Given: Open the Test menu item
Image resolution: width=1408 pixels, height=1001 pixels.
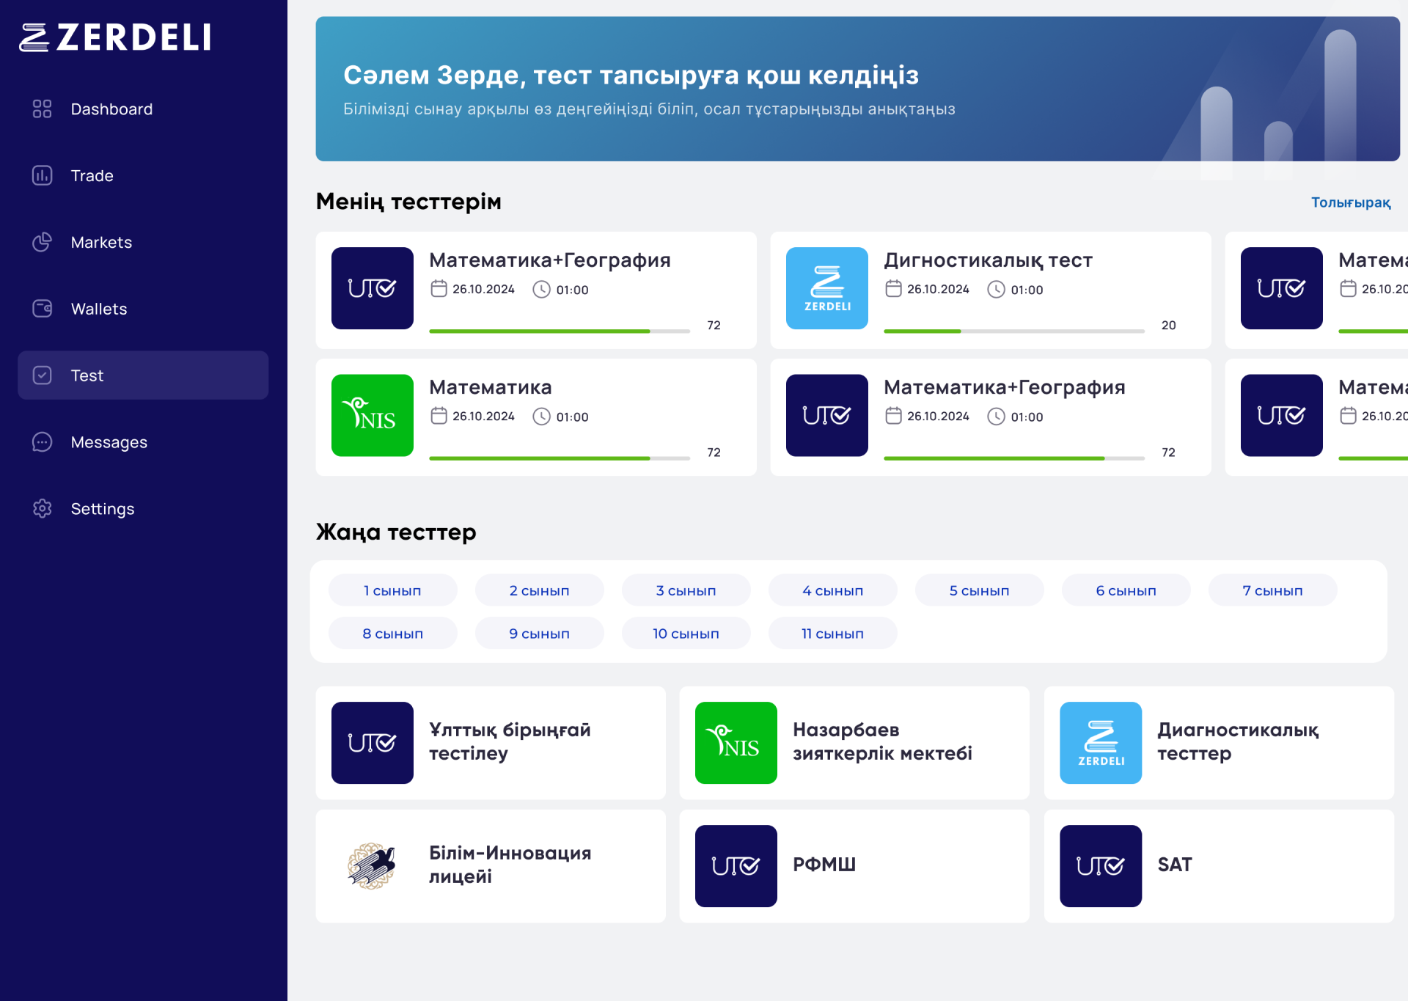Looking at the screenshot, I should (143, 375).
